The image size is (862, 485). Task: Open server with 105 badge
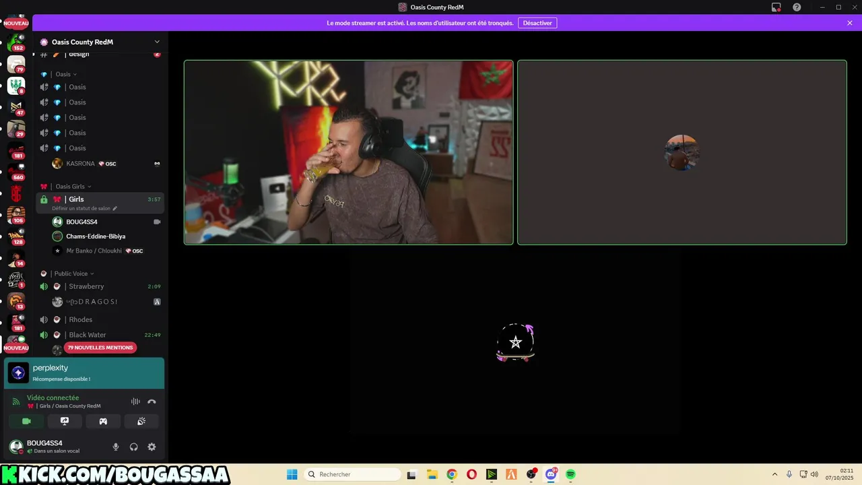pos(16,215)
